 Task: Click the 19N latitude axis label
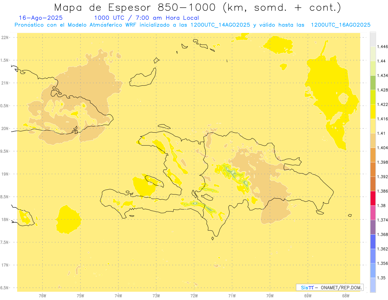pyautogui.click(x=5, y=174)
